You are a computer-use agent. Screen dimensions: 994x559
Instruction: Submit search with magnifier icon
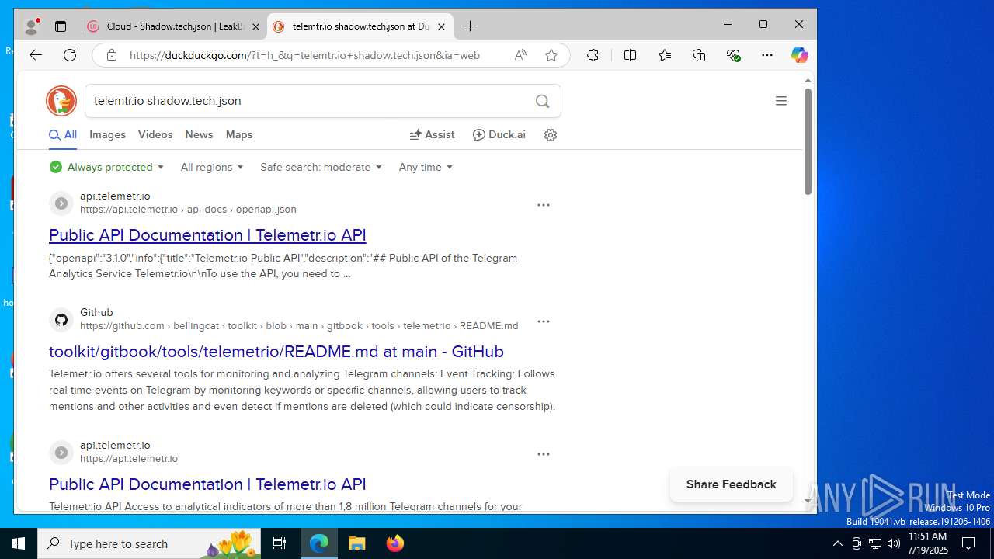[x=542, y=101]
